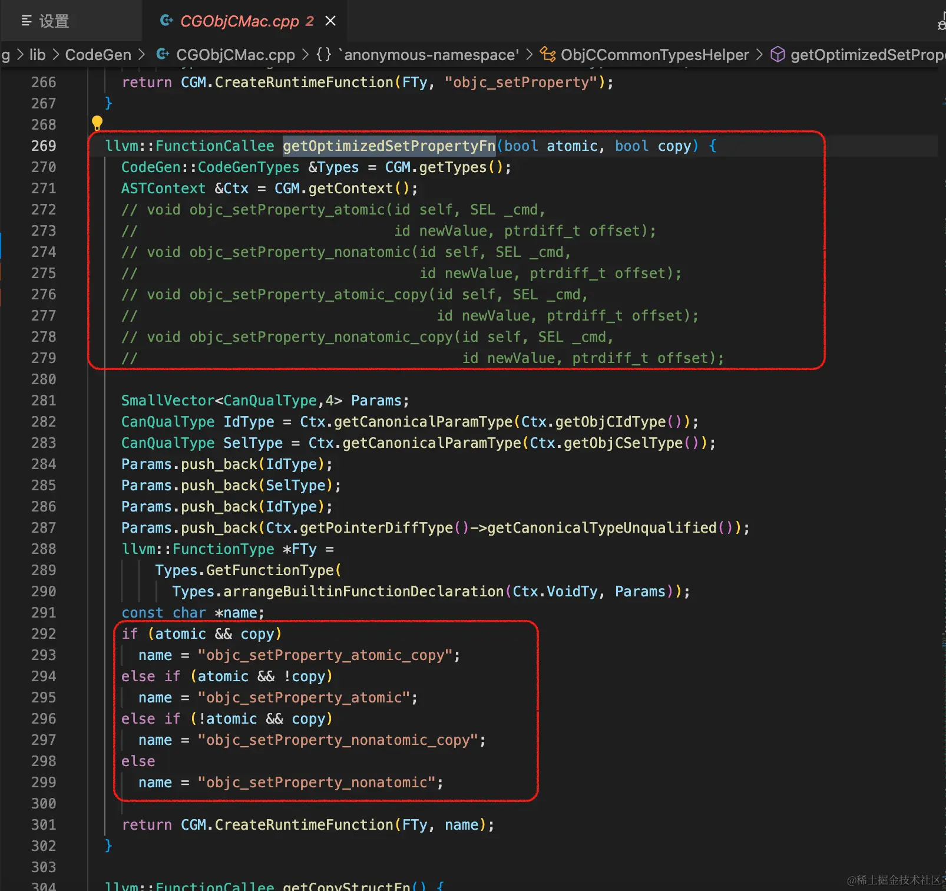Click CreateRuntimeFunction on line 301
The image size is (946, 891).
pyautogui.click(x=304, y=824)
